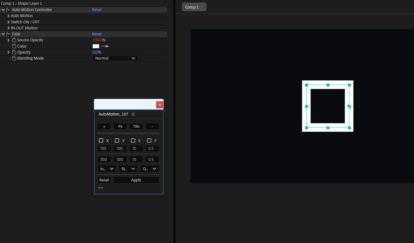Click the minus button in AutoMotion
Image resolution: width=414 pixels, height=243 pixels.
tap(152, 126)
